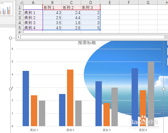Screen dimensions: 168x133
Task: Select row 4 header
Action: pyautogui.click(x=20, y=23)
